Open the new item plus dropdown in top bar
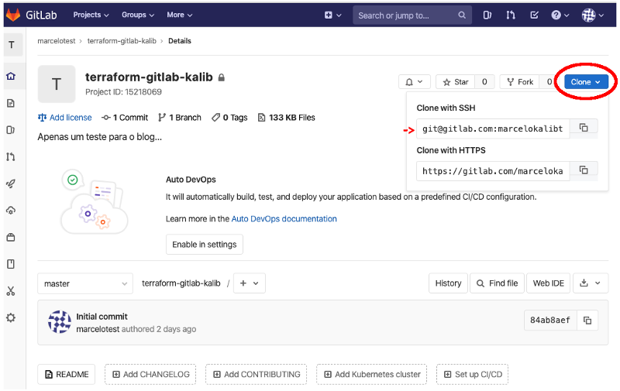The height and width of the screenshot is (391, 620). pyautogui.click(x=332, y=15)
